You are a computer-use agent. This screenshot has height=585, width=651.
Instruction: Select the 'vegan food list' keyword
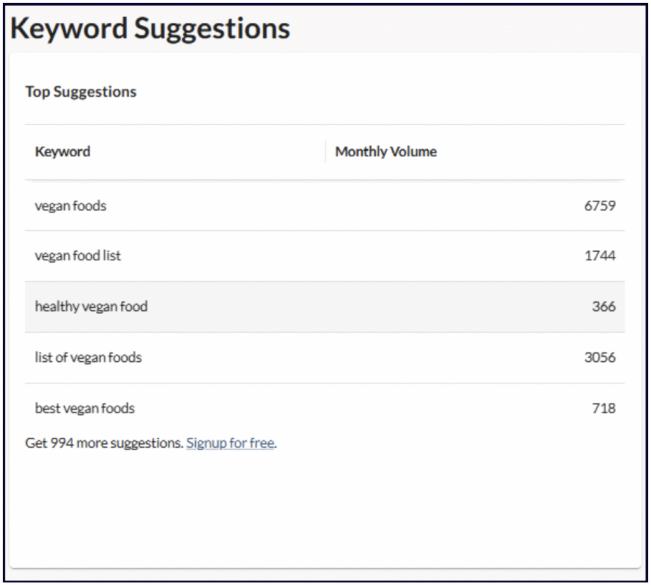[x=78, y=256]
